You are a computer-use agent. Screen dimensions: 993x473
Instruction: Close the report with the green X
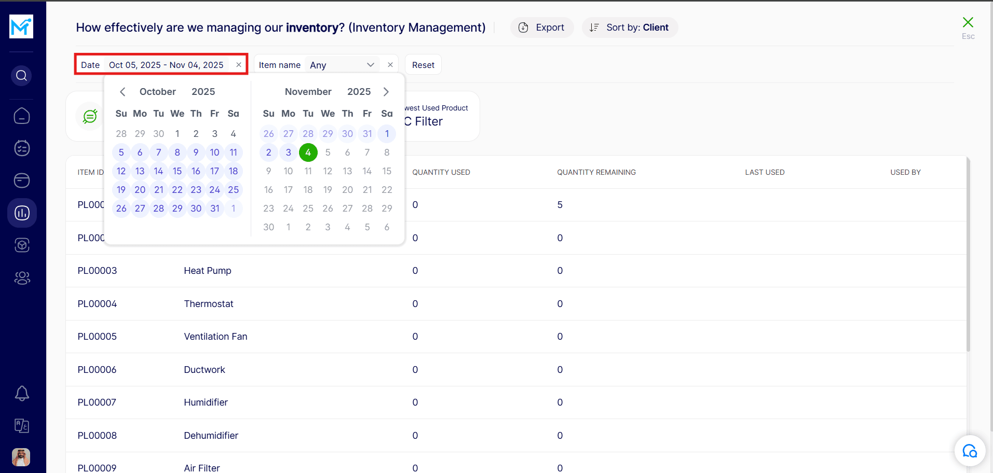968,22
